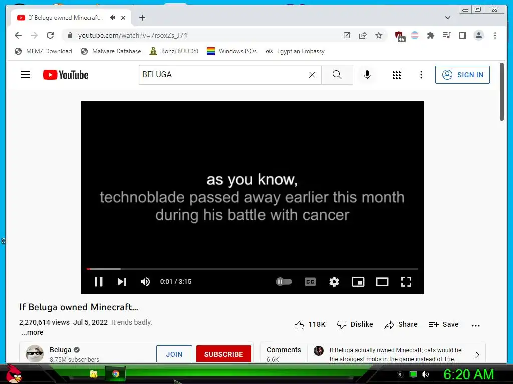513x384 pixels.
Task: Toggle the autoplay switch
Action: [x=284, y=282]
